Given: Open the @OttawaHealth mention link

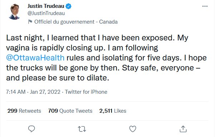Looking at the screenshot, I should click(35, 58).
